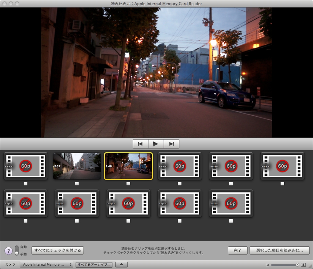Click first unsupported 60p clip in top row

tap(26, 166)
